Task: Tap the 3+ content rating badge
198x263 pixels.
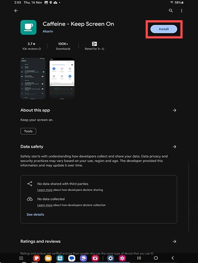Action: [95, 44]
